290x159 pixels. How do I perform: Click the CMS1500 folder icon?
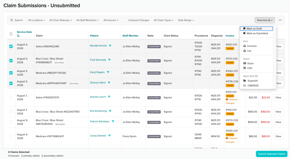245,85
